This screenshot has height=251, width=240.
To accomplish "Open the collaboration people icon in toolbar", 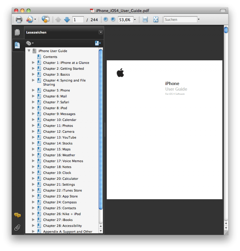I will point(30,19).
